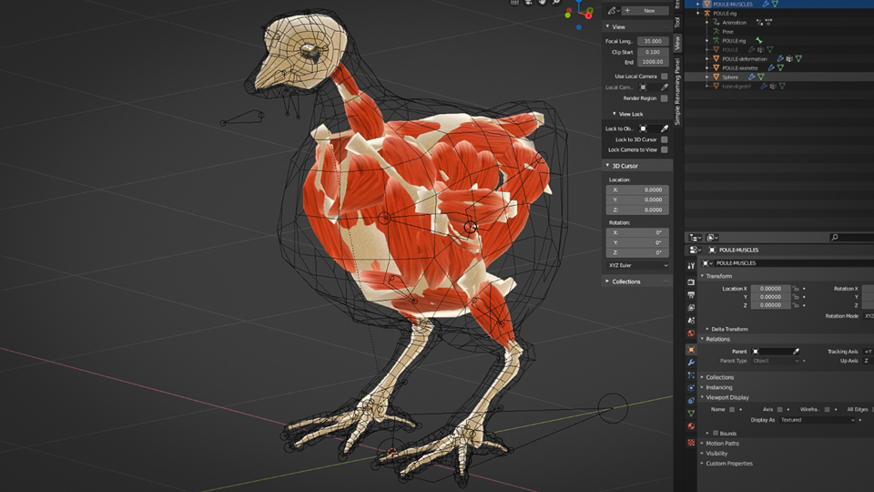Open the Physics properties tab icon
Image resolution: width=874 pixels, height=492 pixels.
pos(691,388)
